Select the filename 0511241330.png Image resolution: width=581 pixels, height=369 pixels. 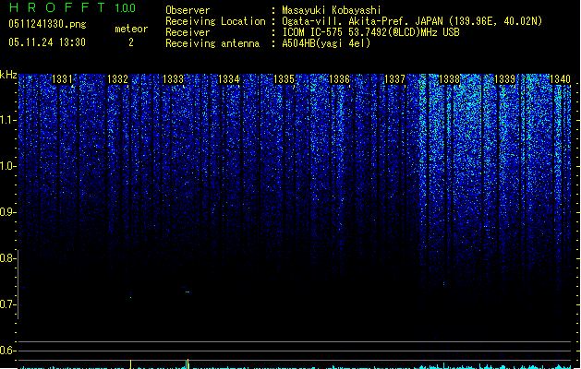(47, 24)
